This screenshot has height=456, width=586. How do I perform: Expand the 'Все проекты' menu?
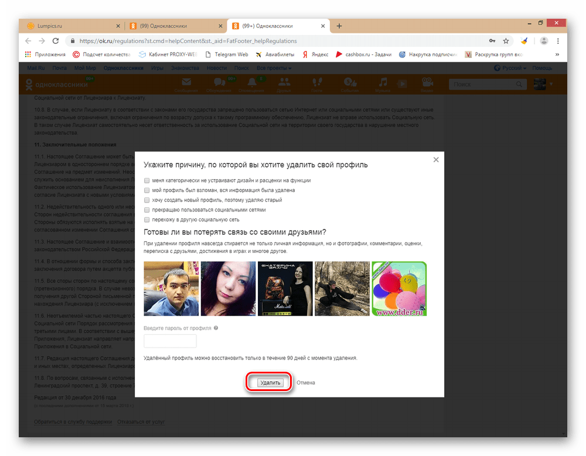[x=273, y=68]
